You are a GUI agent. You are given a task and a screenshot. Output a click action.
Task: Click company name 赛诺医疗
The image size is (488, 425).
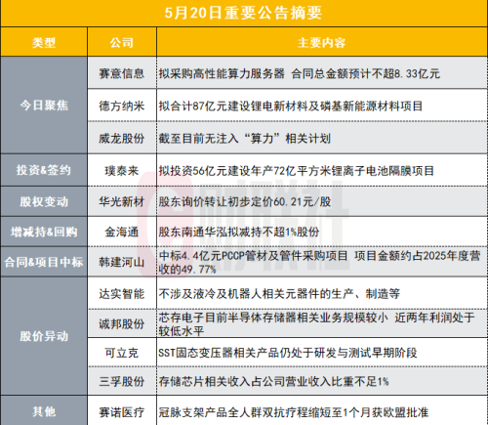coord(122,412)
